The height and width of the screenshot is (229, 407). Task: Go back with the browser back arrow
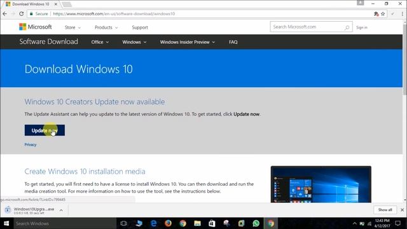pos(5,14)
